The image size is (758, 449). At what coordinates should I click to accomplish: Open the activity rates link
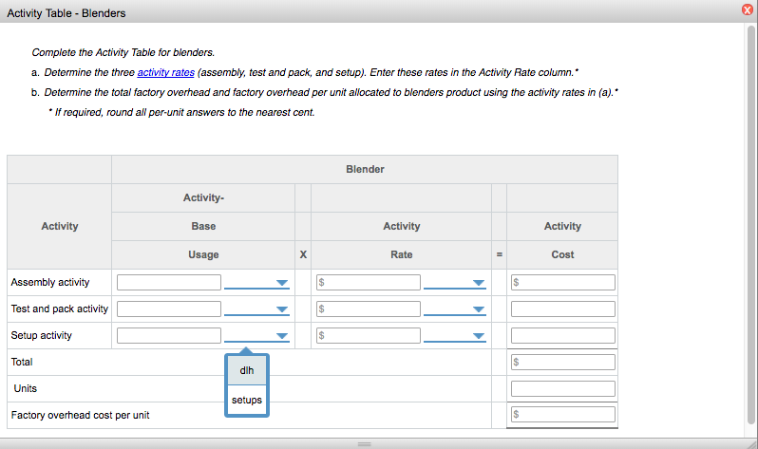[x=166, y=72]
